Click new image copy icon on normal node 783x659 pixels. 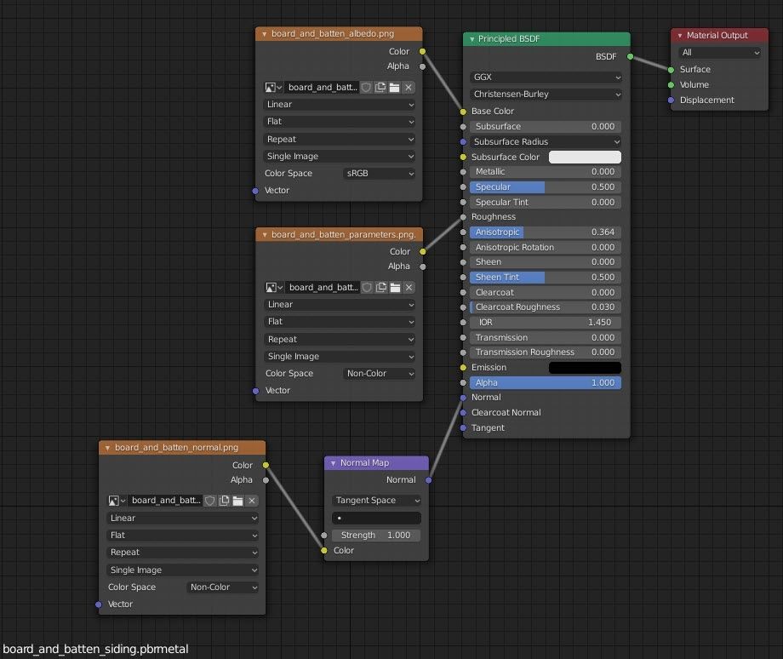point(224,501)
